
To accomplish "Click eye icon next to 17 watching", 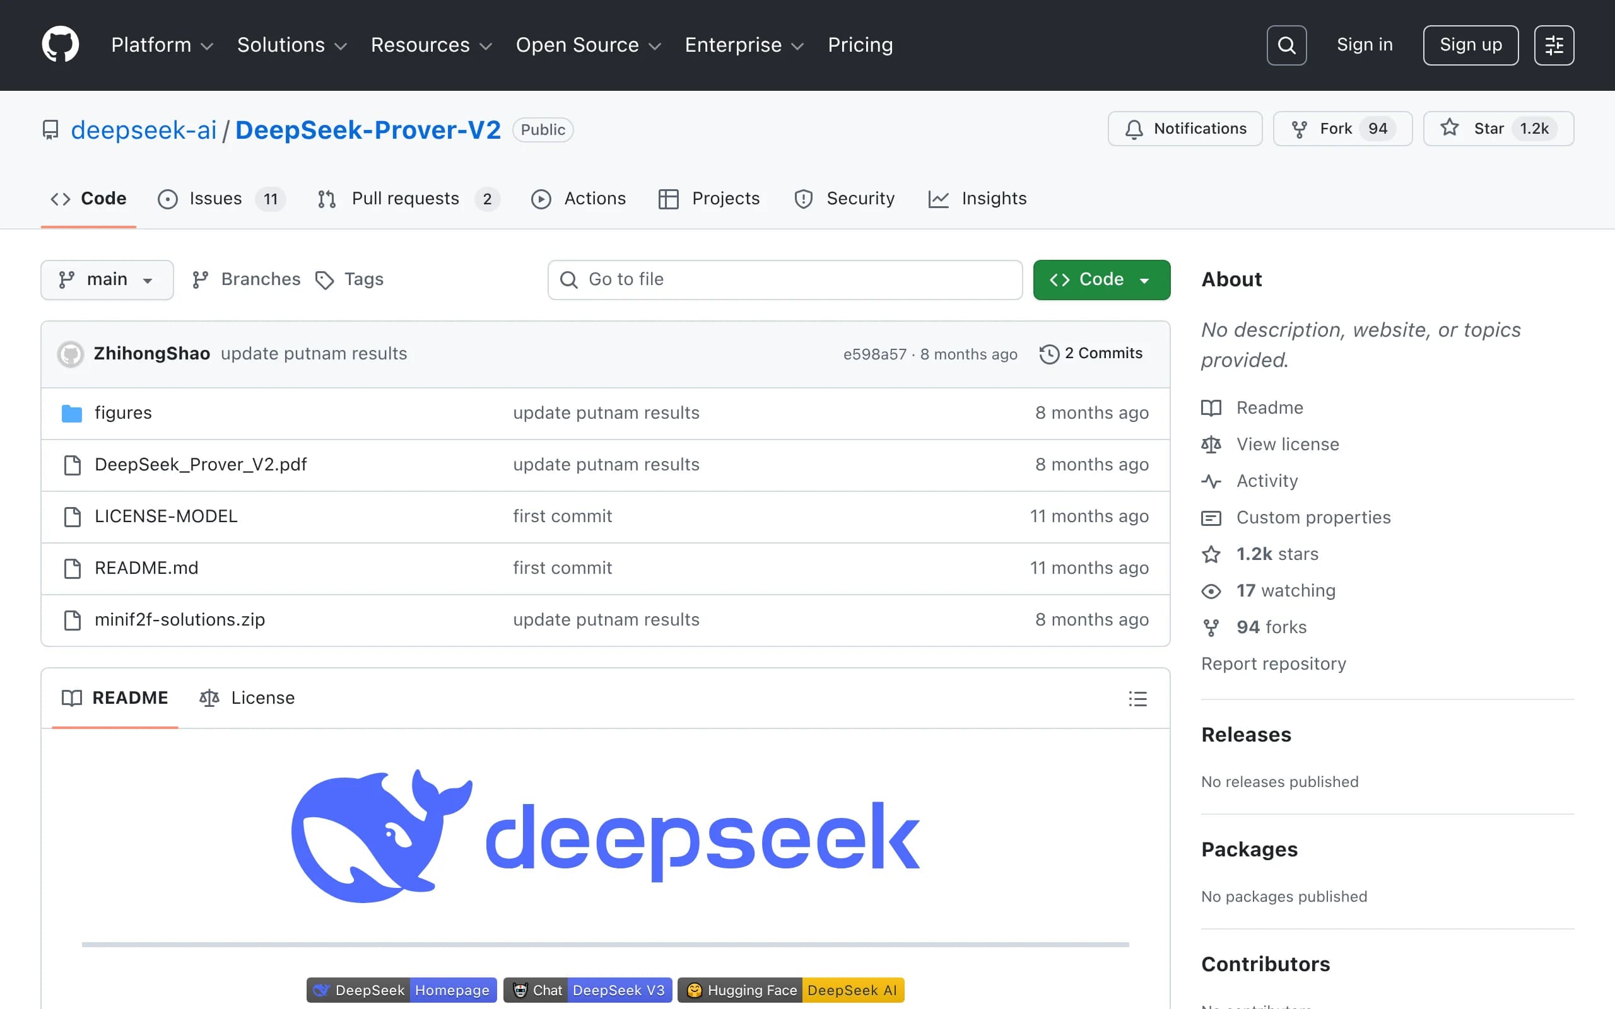I will (1211, 592).
